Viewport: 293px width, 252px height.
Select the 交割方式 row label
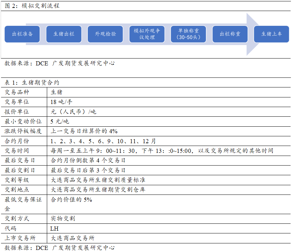tap(17, 219)
